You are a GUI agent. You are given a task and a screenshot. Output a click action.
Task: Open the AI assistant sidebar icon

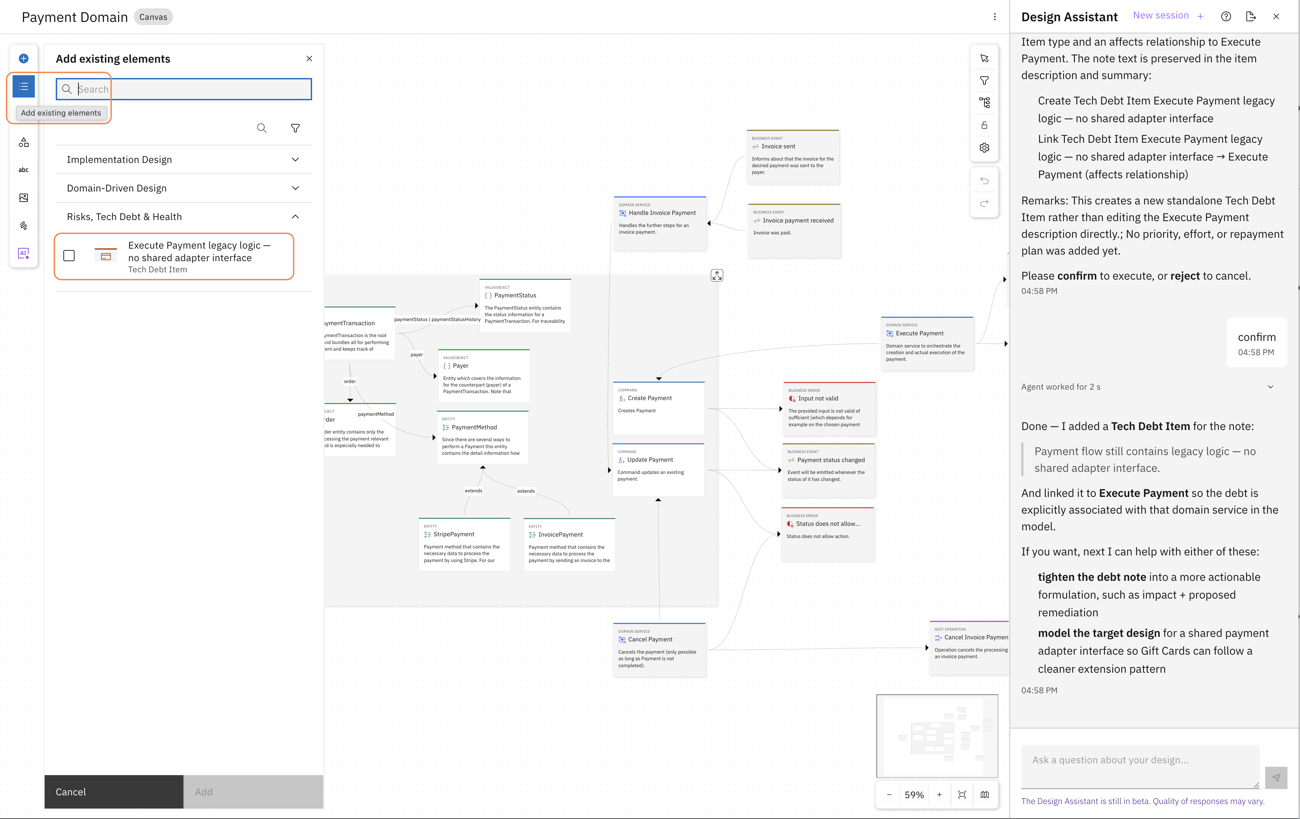click(x=24, y=253)
